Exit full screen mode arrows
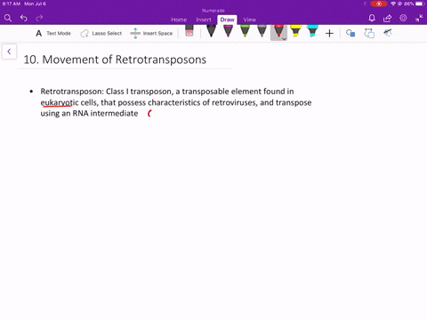 pyautogui.click(x=419, y=19)
